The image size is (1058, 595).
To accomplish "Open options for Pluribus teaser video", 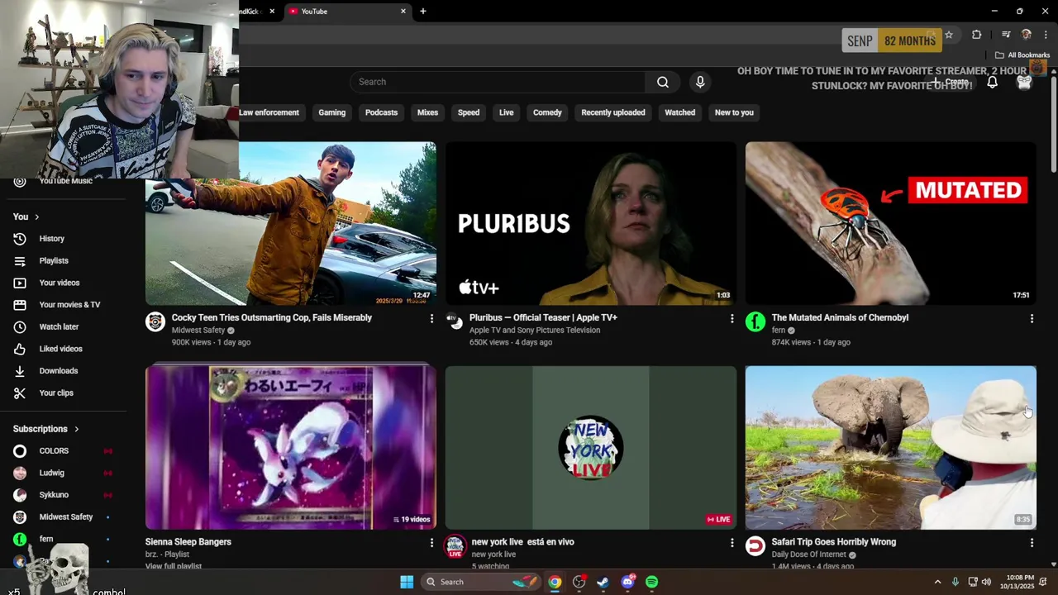I will coord(732,318).
